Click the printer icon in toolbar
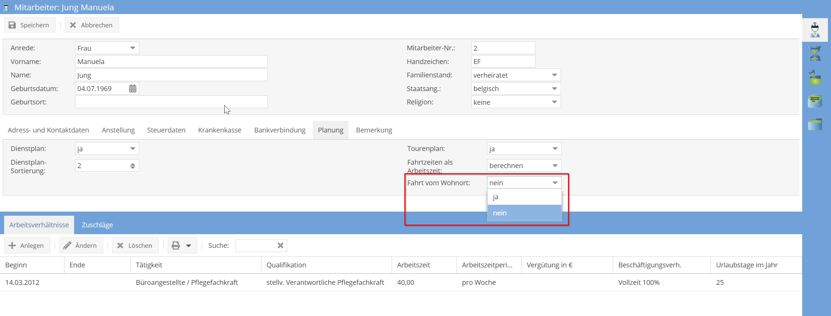 (x=176, y=245)
